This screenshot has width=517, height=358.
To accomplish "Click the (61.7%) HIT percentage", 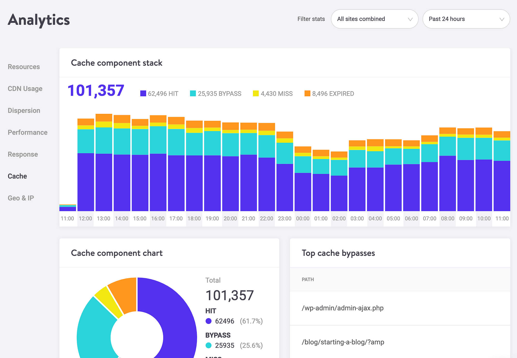I will (x=251, y=321).
